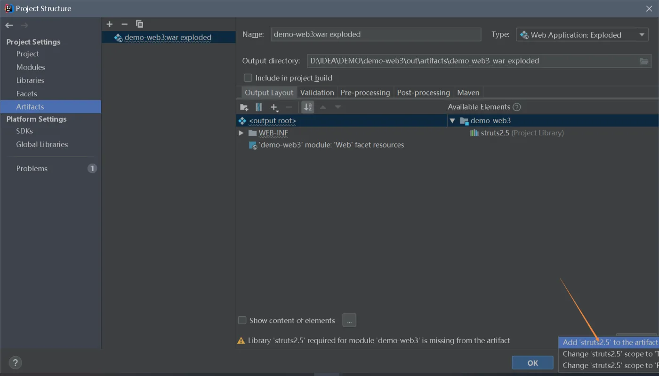Click the ellipsis button beside Show content
Screen dimensions: 659x376
pyautogui.click(x=349, y=321)
